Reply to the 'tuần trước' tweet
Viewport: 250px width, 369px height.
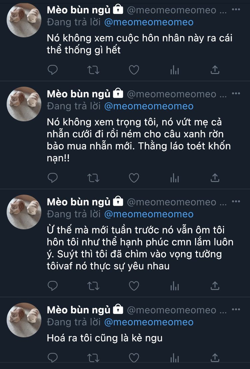click(52, 286)
